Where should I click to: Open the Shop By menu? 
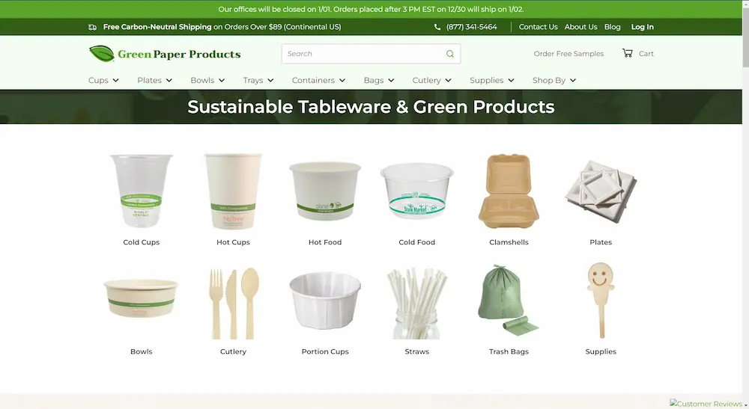549,81
